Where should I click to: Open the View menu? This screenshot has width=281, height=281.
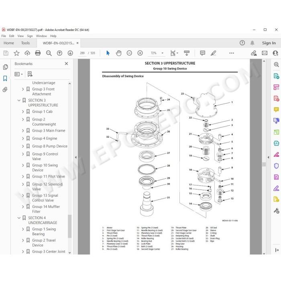click(20, 36)
